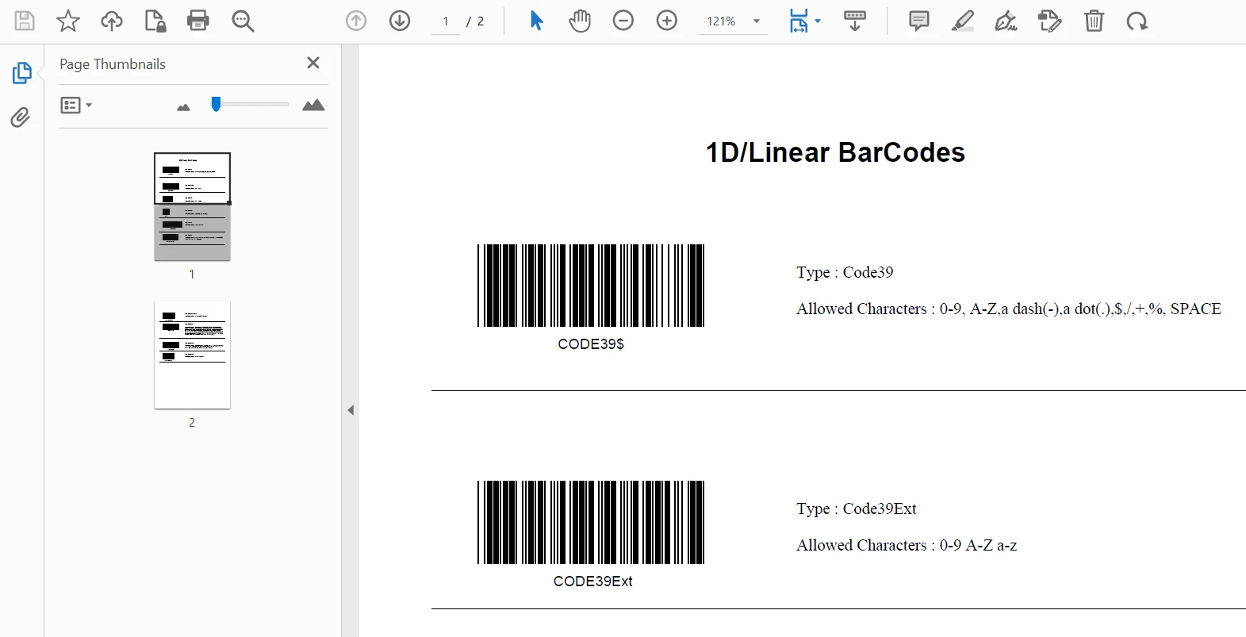This screenshot has height=637, width=1246.
Task: Expand the page fit options dropdown arrow
Action: (x=818, y=21)
